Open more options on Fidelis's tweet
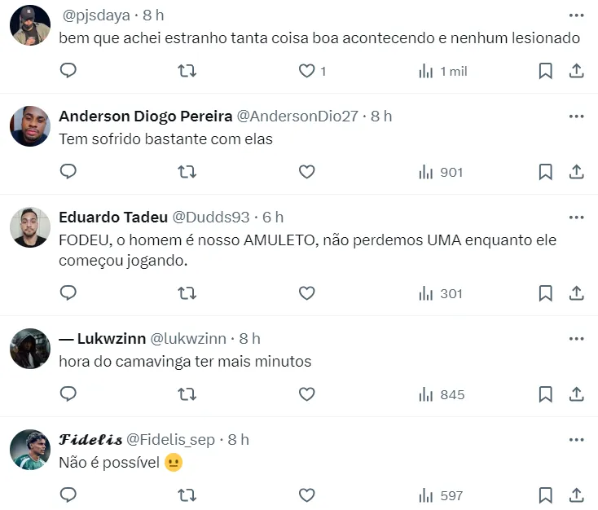The height and width of the screenshot is (510, 598). click(576, 439)
